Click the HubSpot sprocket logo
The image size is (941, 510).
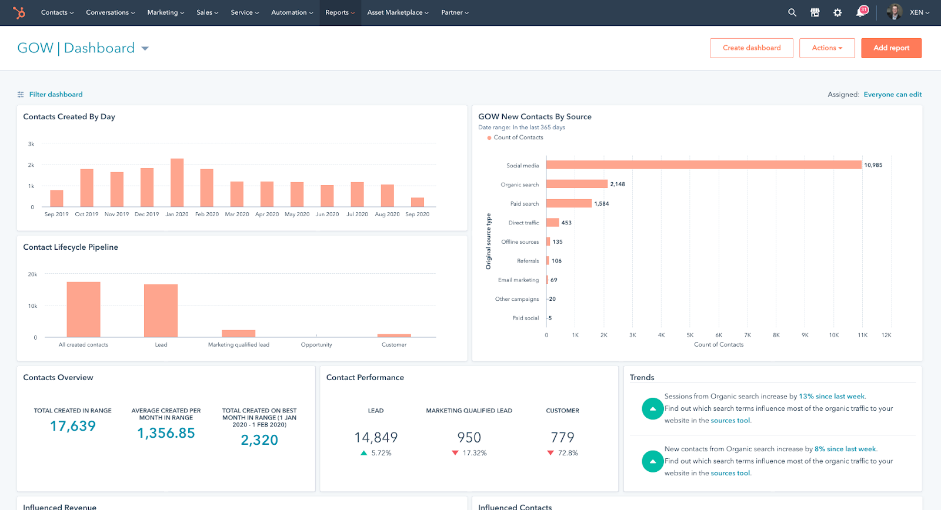pyautogui.click(x=19, y=12)
